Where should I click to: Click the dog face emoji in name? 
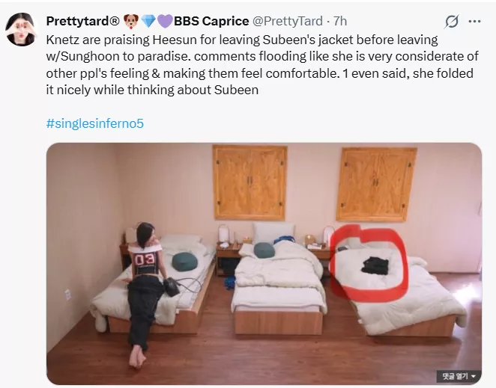tap(131, 21)
